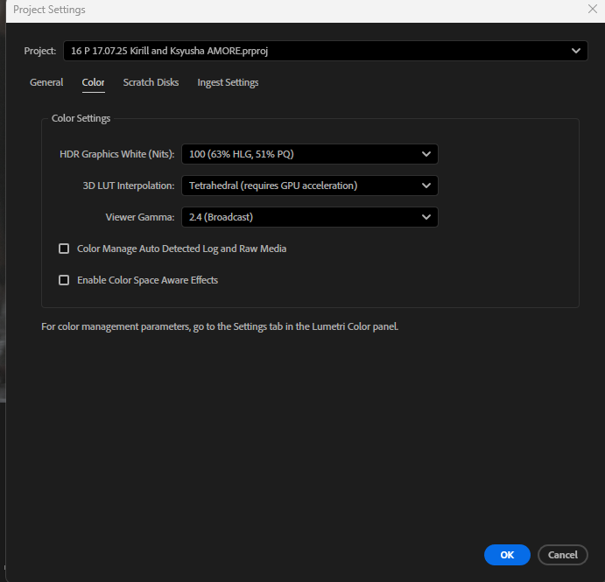This screenshot has height=582, width=605.
Task: Close the Project Settings dialog
Action: [x=592, y=10]
